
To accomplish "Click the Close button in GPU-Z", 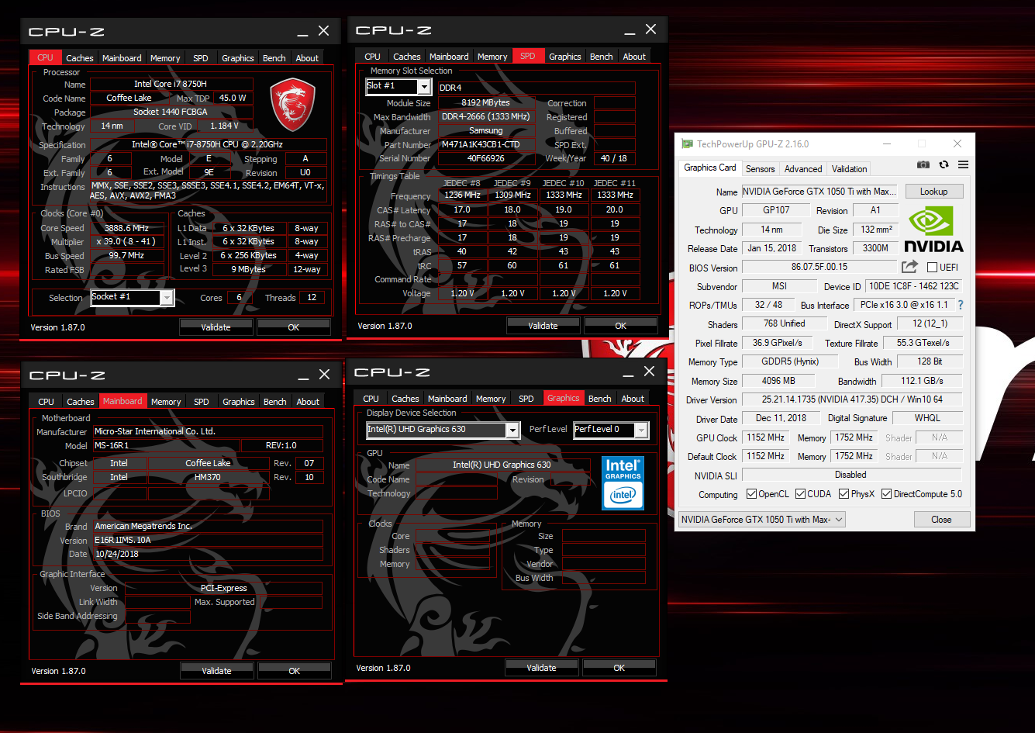I will (x=941, y=520).
